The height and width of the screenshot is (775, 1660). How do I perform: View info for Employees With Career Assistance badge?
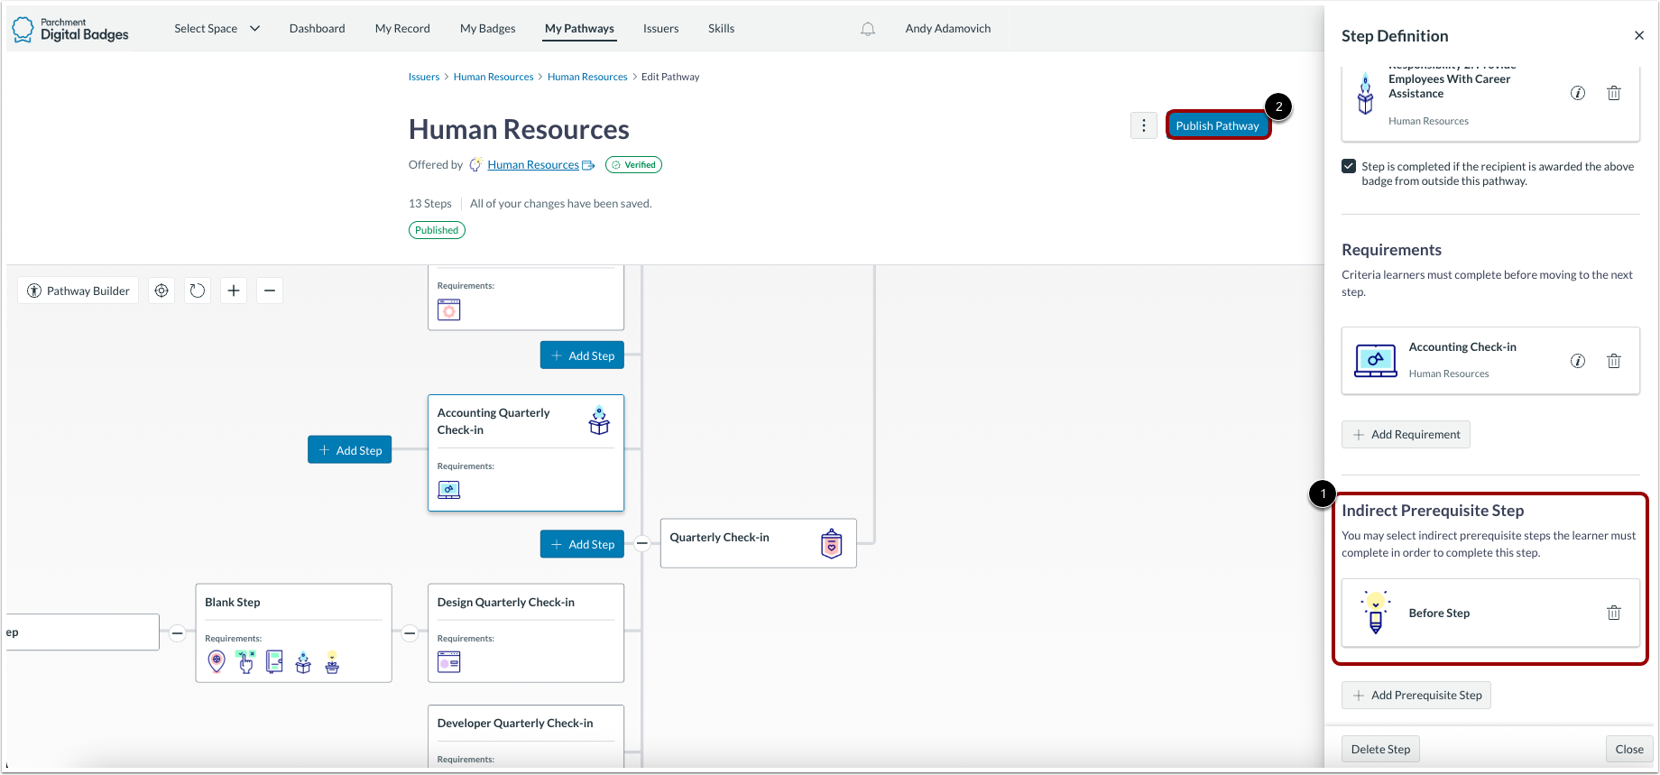point(1578,93)
